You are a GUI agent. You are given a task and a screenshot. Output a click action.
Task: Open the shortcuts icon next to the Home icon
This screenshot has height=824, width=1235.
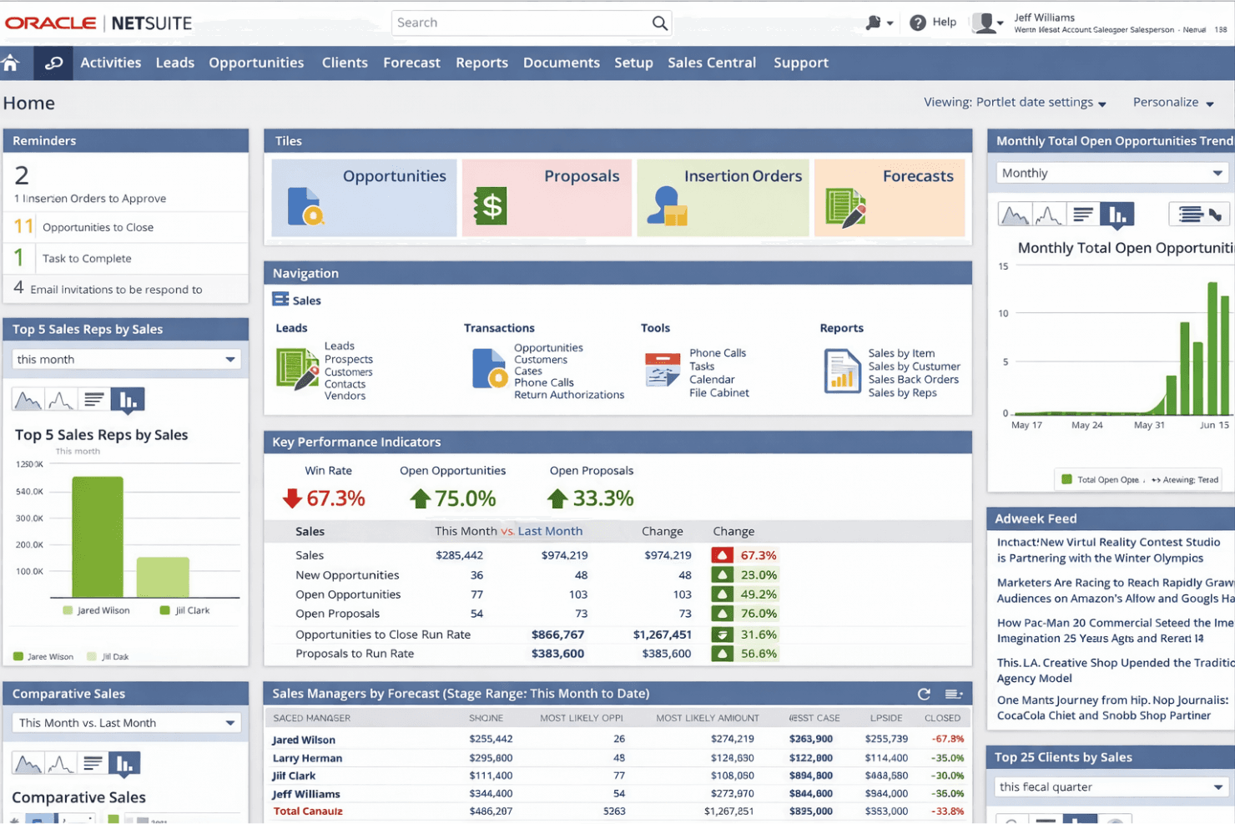coord(53,63)
